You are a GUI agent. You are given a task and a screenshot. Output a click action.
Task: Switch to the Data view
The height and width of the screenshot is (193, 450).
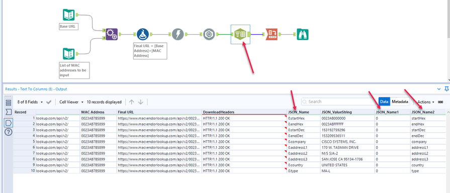[x=384, y=102]
